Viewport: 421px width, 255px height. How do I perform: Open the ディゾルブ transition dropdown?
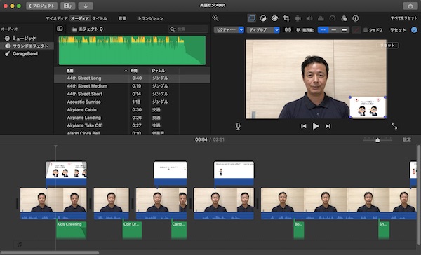point(263,29)
